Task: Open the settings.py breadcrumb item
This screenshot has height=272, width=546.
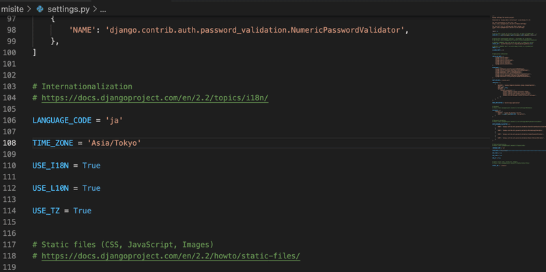Action: click(68, 10)
